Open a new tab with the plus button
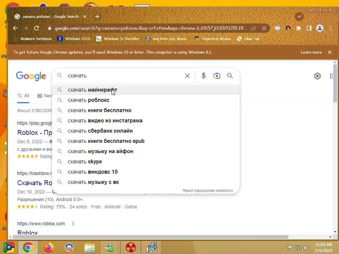 coord(97,17)
